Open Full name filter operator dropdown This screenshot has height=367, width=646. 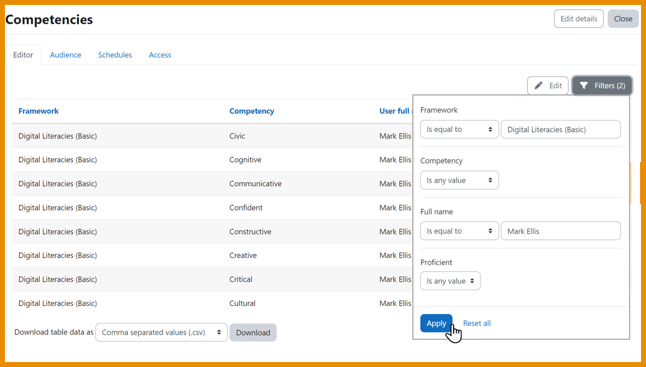pyautogui.click(x=459, y=231)
